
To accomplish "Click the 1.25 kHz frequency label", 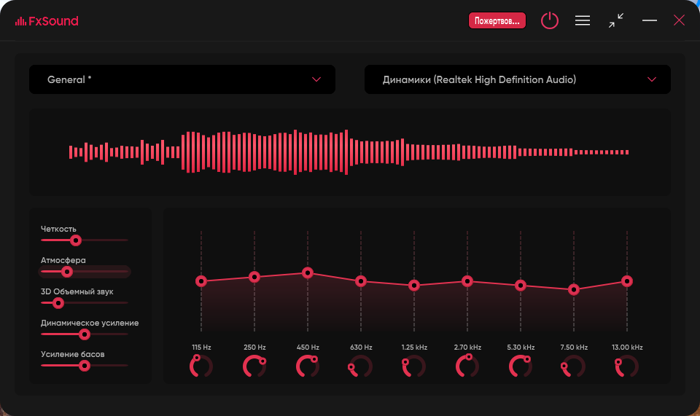I will (414, 348).
